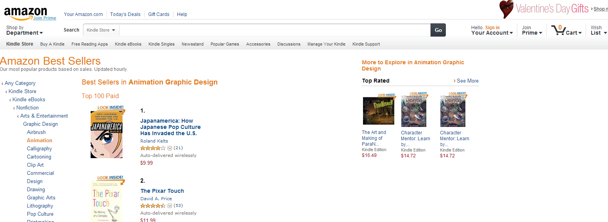Select Drawing subcategory
This screenshot has width=608, height=222.
pos(36,190)
